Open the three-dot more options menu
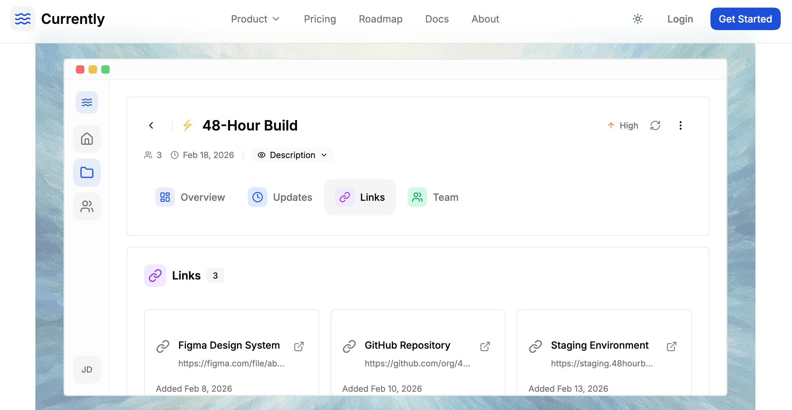The image size is (792, 410). [680, 125]
